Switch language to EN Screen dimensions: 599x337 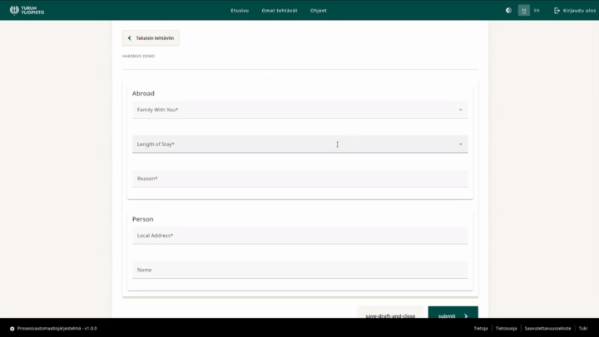(x=537, y=11)
